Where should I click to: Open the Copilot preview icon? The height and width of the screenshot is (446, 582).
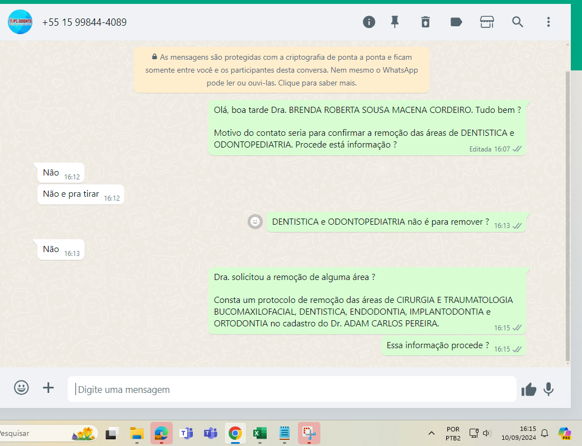[x=565, y=433]
